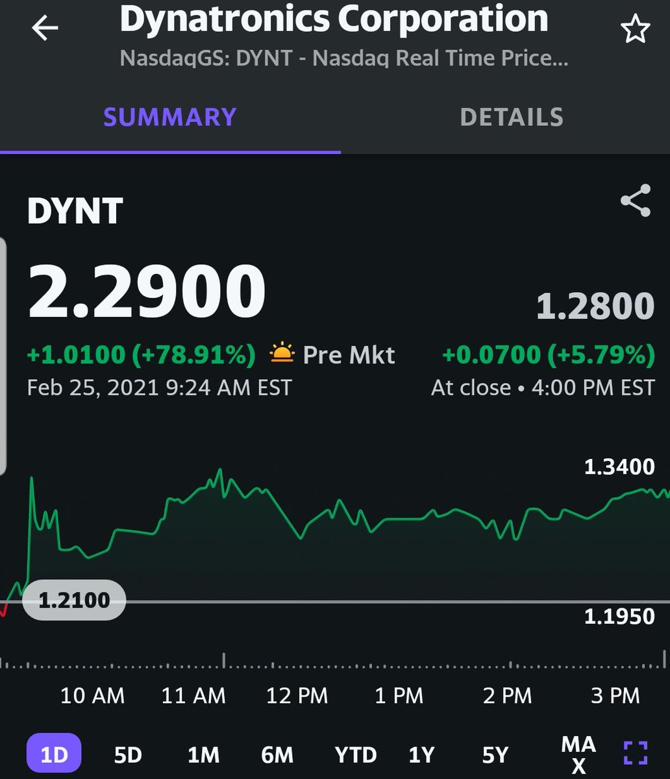670x779 pixels.
Task: Select the YTD chart range
Action: (x=356, y=755)
